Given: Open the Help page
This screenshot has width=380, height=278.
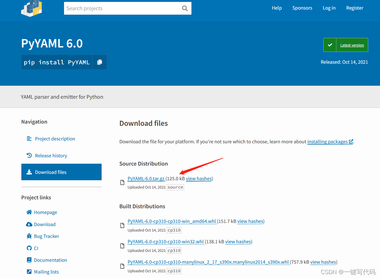Looking at the screenshot, I should (277, 8).
